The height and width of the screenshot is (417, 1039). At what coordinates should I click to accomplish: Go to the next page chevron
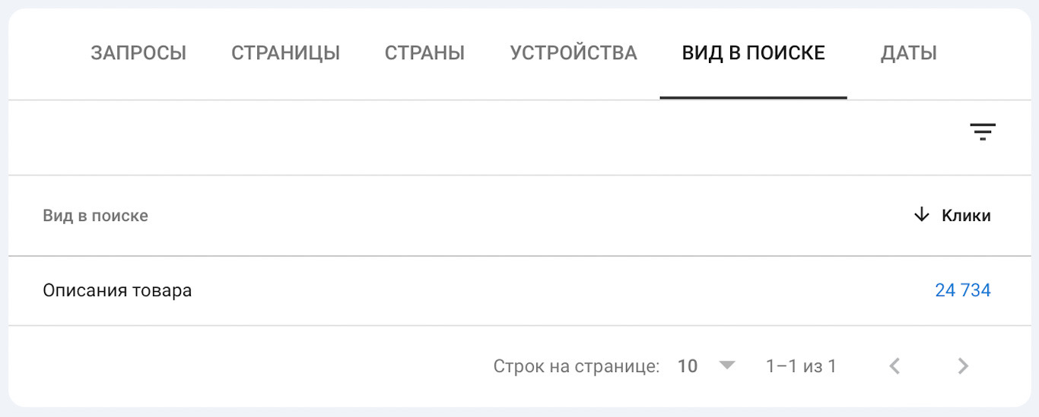tap(963, 366)
